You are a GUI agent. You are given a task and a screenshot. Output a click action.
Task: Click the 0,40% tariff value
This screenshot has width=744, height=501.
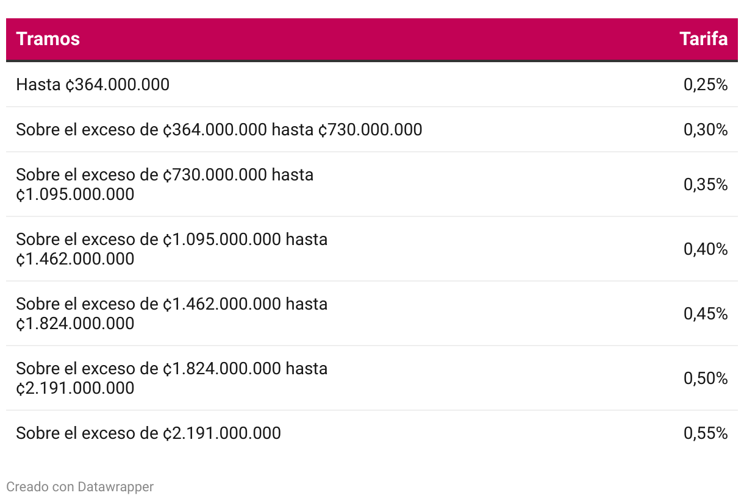(x=706, y=249)
